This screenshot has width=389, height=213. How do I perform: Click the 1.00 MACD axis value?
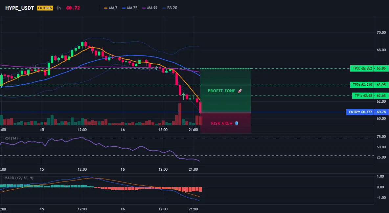pyautogui.click(x=380, y=177)
